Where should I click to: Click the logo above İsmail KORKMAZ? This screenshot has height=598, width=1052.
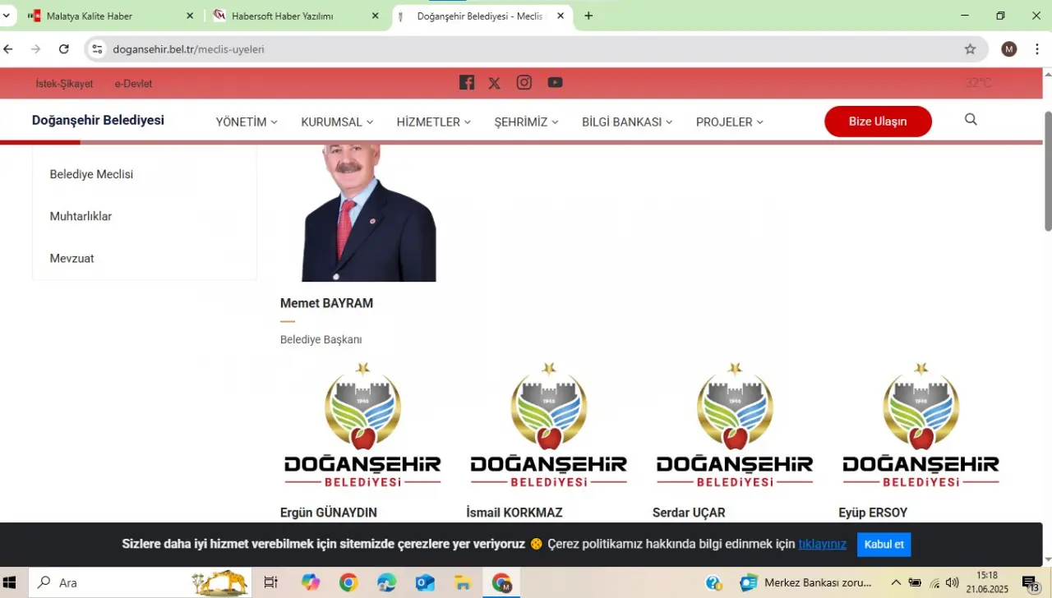pos(548,425)
